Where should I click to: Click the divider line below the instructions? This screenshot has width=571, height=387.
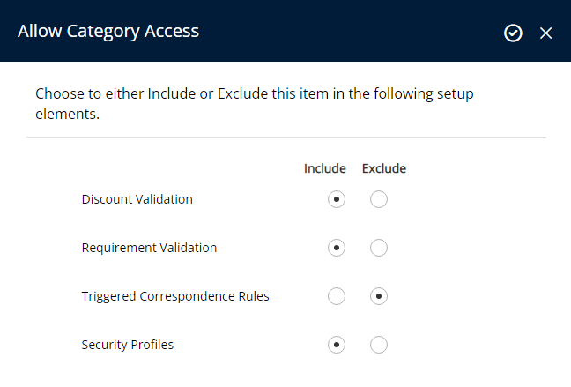click(x=286, y=137)
